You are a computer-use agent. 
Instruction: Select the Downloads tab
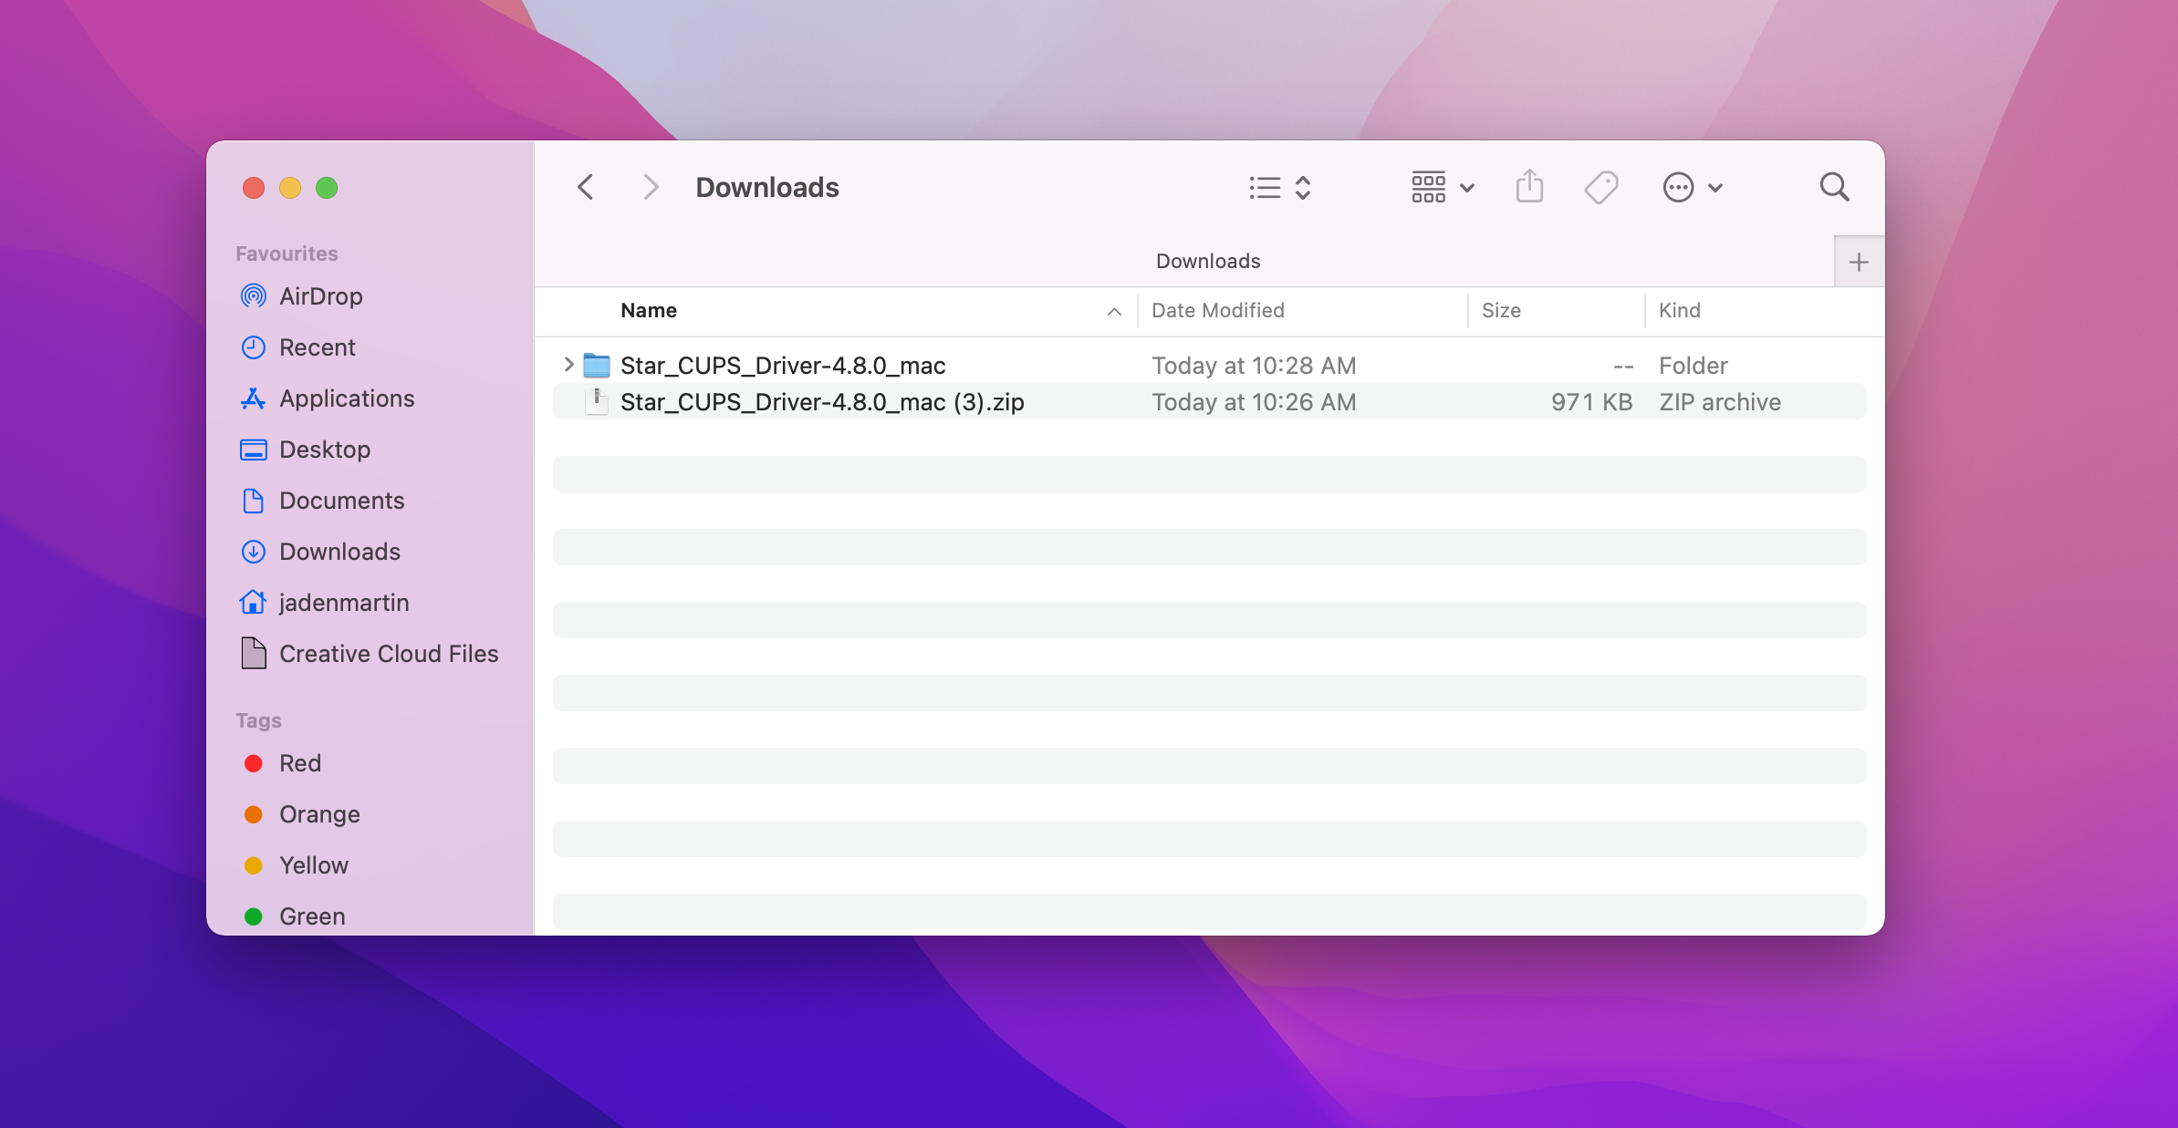(x=1207, y=262)
